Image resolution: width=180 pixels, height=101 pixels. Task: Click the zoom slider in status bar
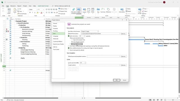pyautogui.click(x=173, y=100)
